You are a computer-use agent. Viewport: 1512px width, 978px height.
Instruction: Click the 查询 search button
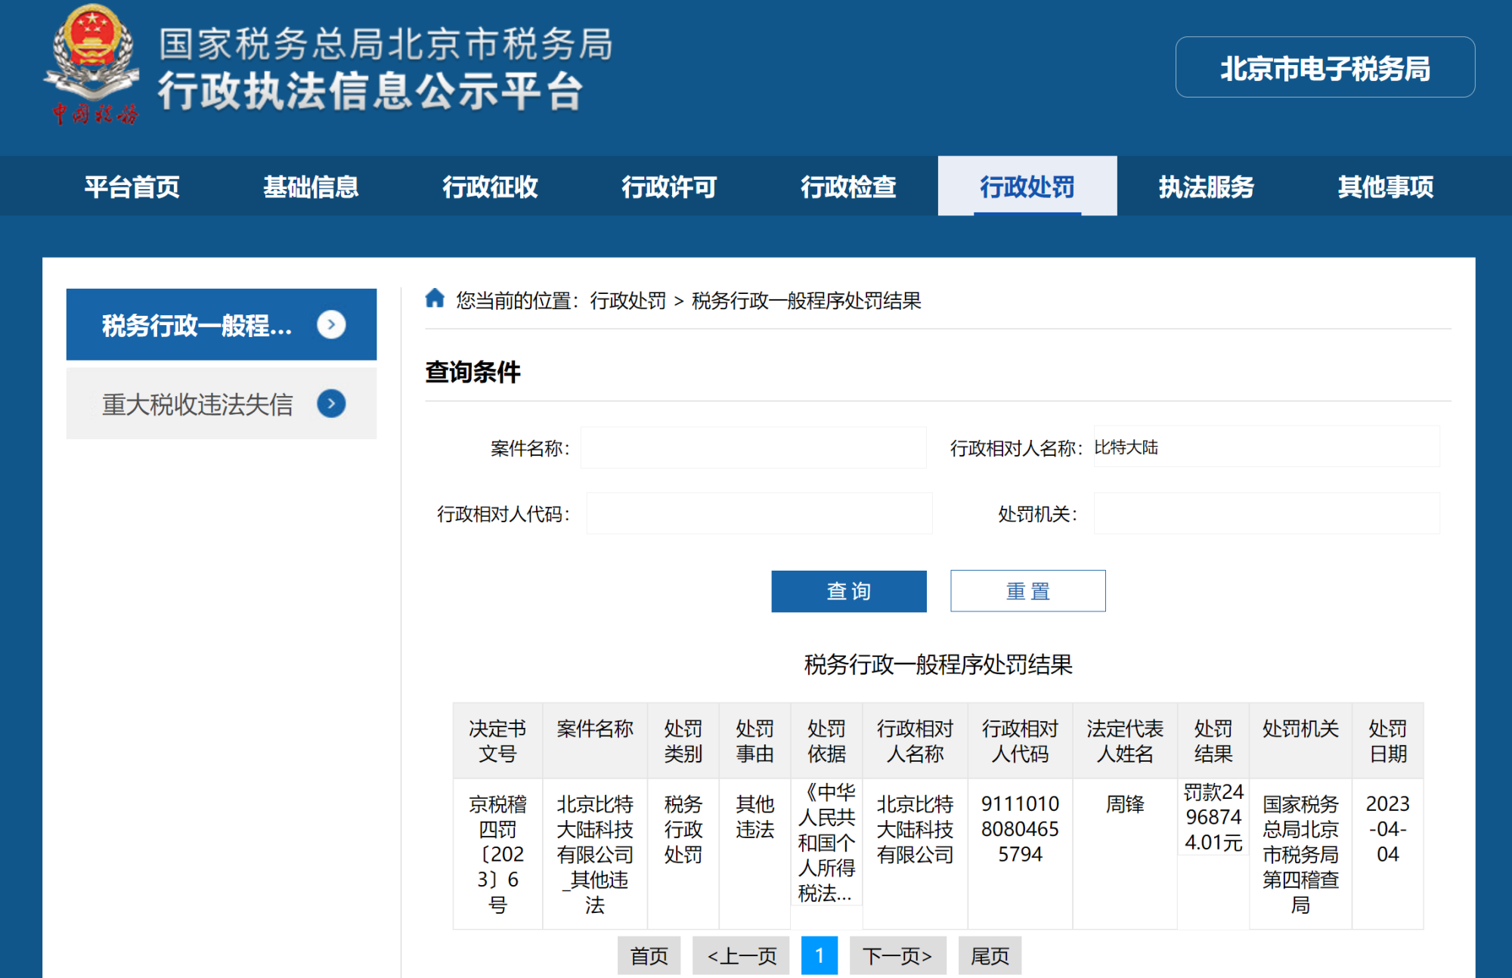(x=848, y=591)
